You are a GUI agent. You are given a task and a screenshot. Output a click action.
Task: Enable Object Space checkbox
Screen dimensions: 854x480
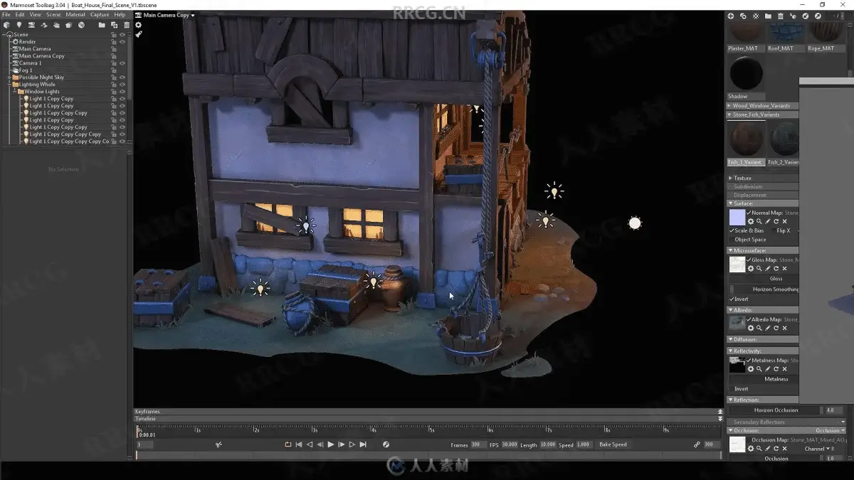(x=732, y=240)
